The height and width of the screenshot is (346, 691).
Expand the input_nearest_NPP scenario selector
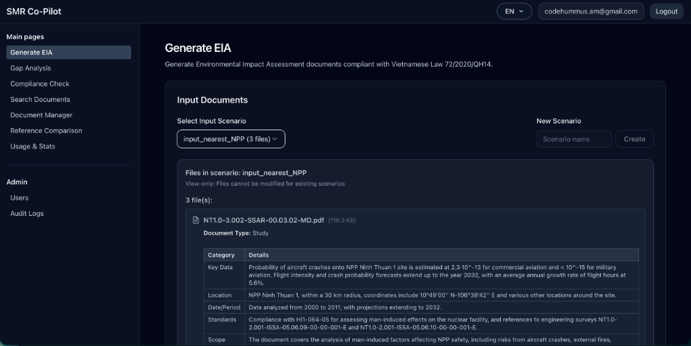[x=231, y=139]
